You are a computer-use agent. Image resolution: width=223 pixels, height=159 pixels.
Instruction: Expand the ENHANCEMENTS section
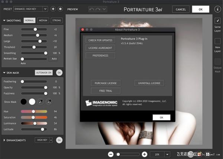point(4,140)
